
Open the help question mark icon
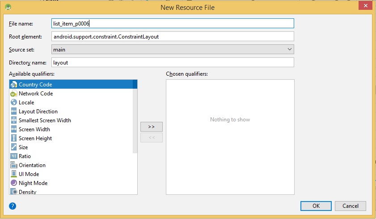coord(13,206)
